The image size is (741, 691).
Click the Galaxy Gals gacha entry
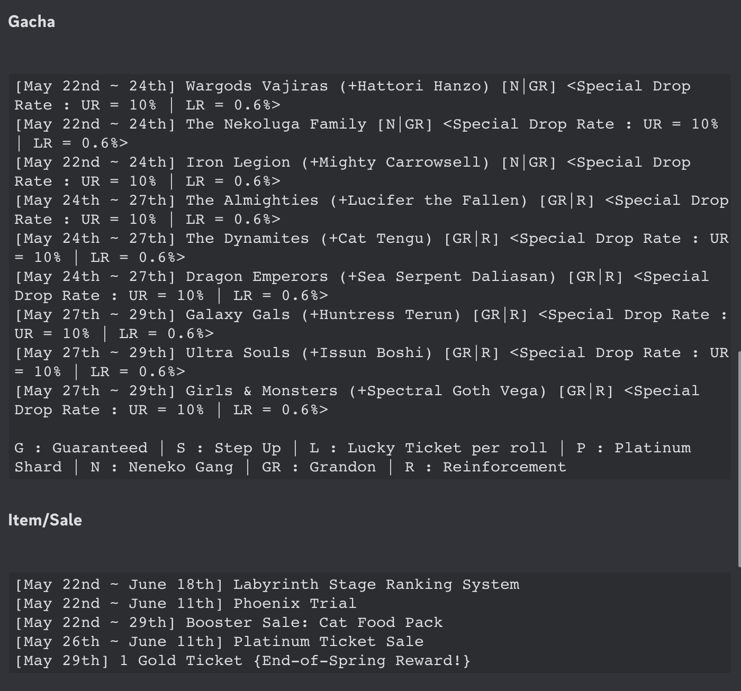(x=238, y=315)
